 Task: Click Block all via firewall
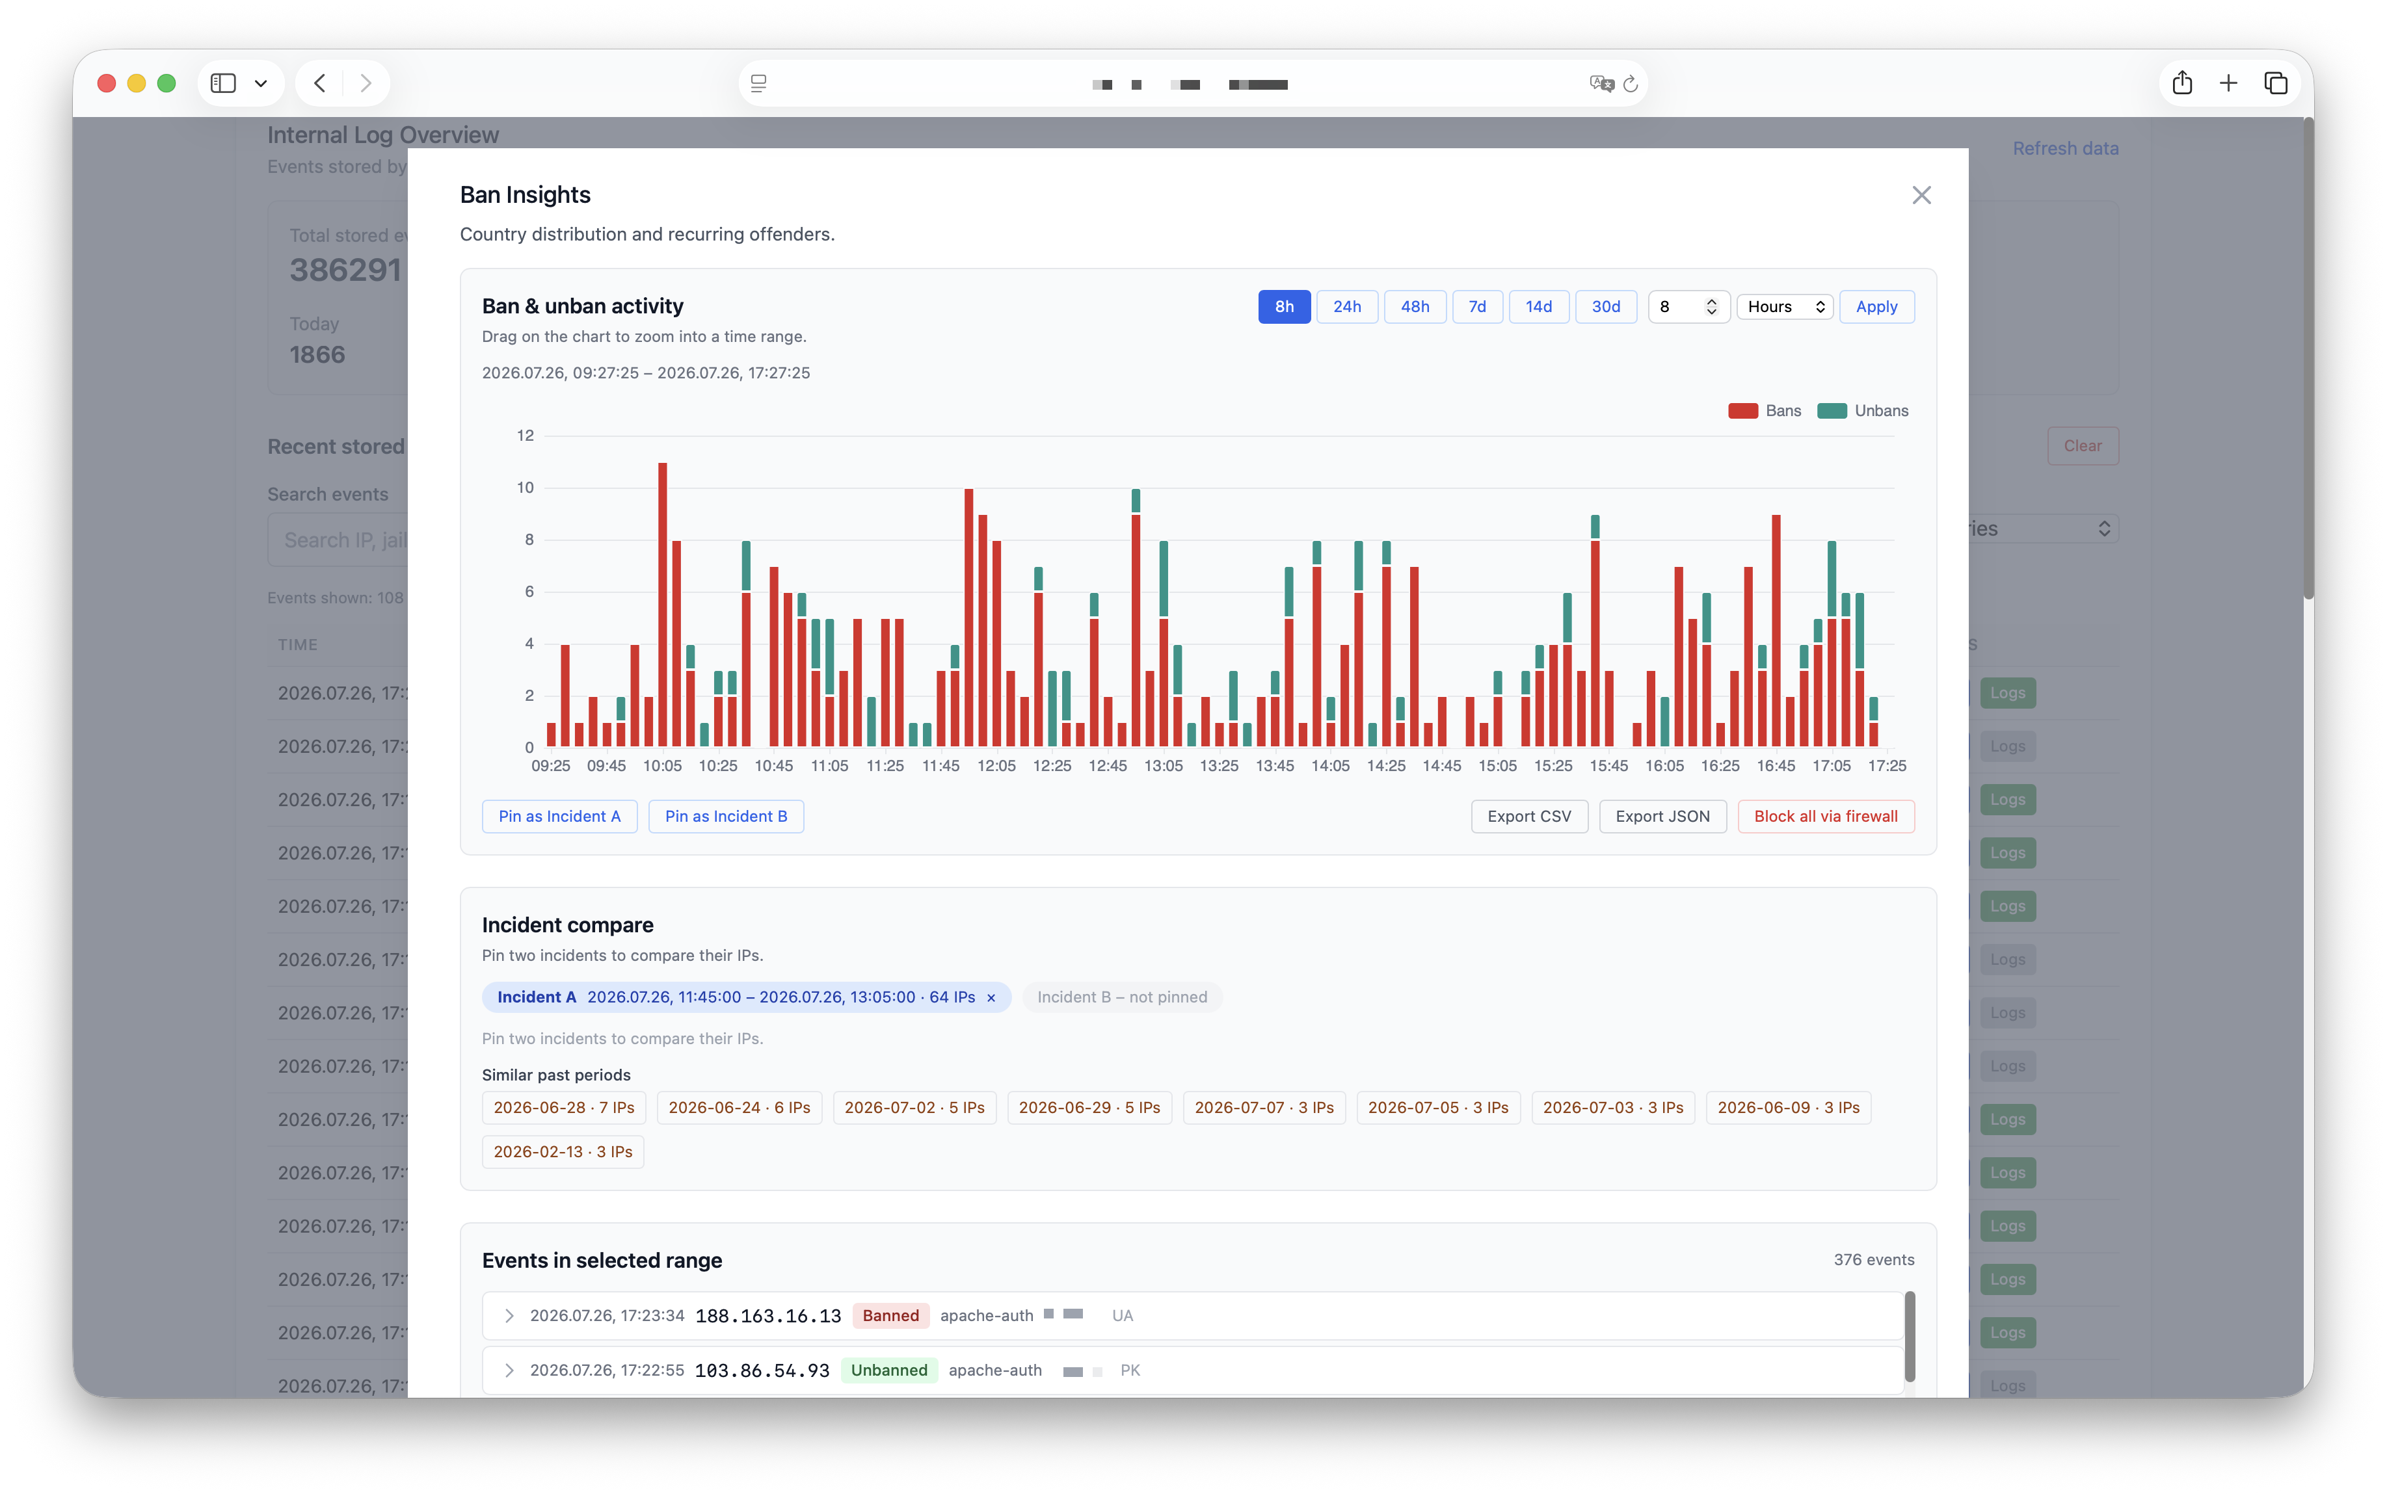[1826, 816]
